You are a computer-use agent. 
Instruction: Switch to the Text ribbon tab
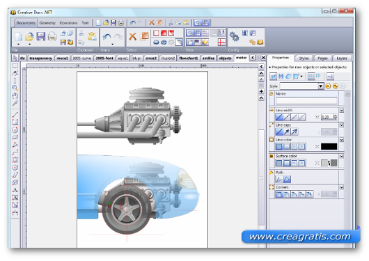point(85,23)
